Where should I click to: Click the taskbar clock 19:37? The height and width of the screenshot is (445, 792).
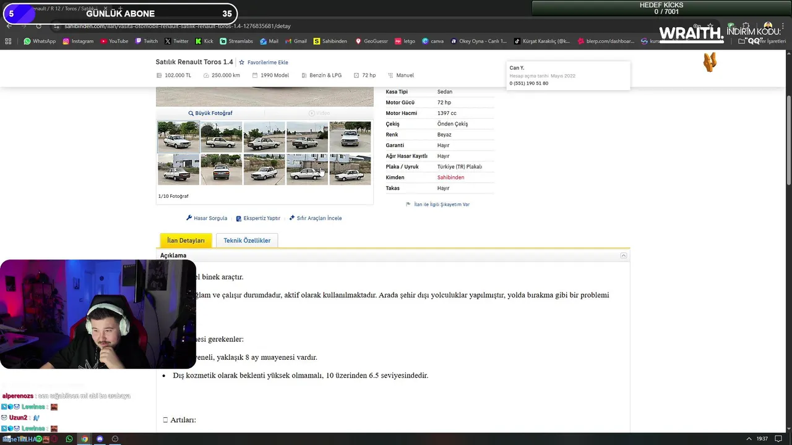762,439
